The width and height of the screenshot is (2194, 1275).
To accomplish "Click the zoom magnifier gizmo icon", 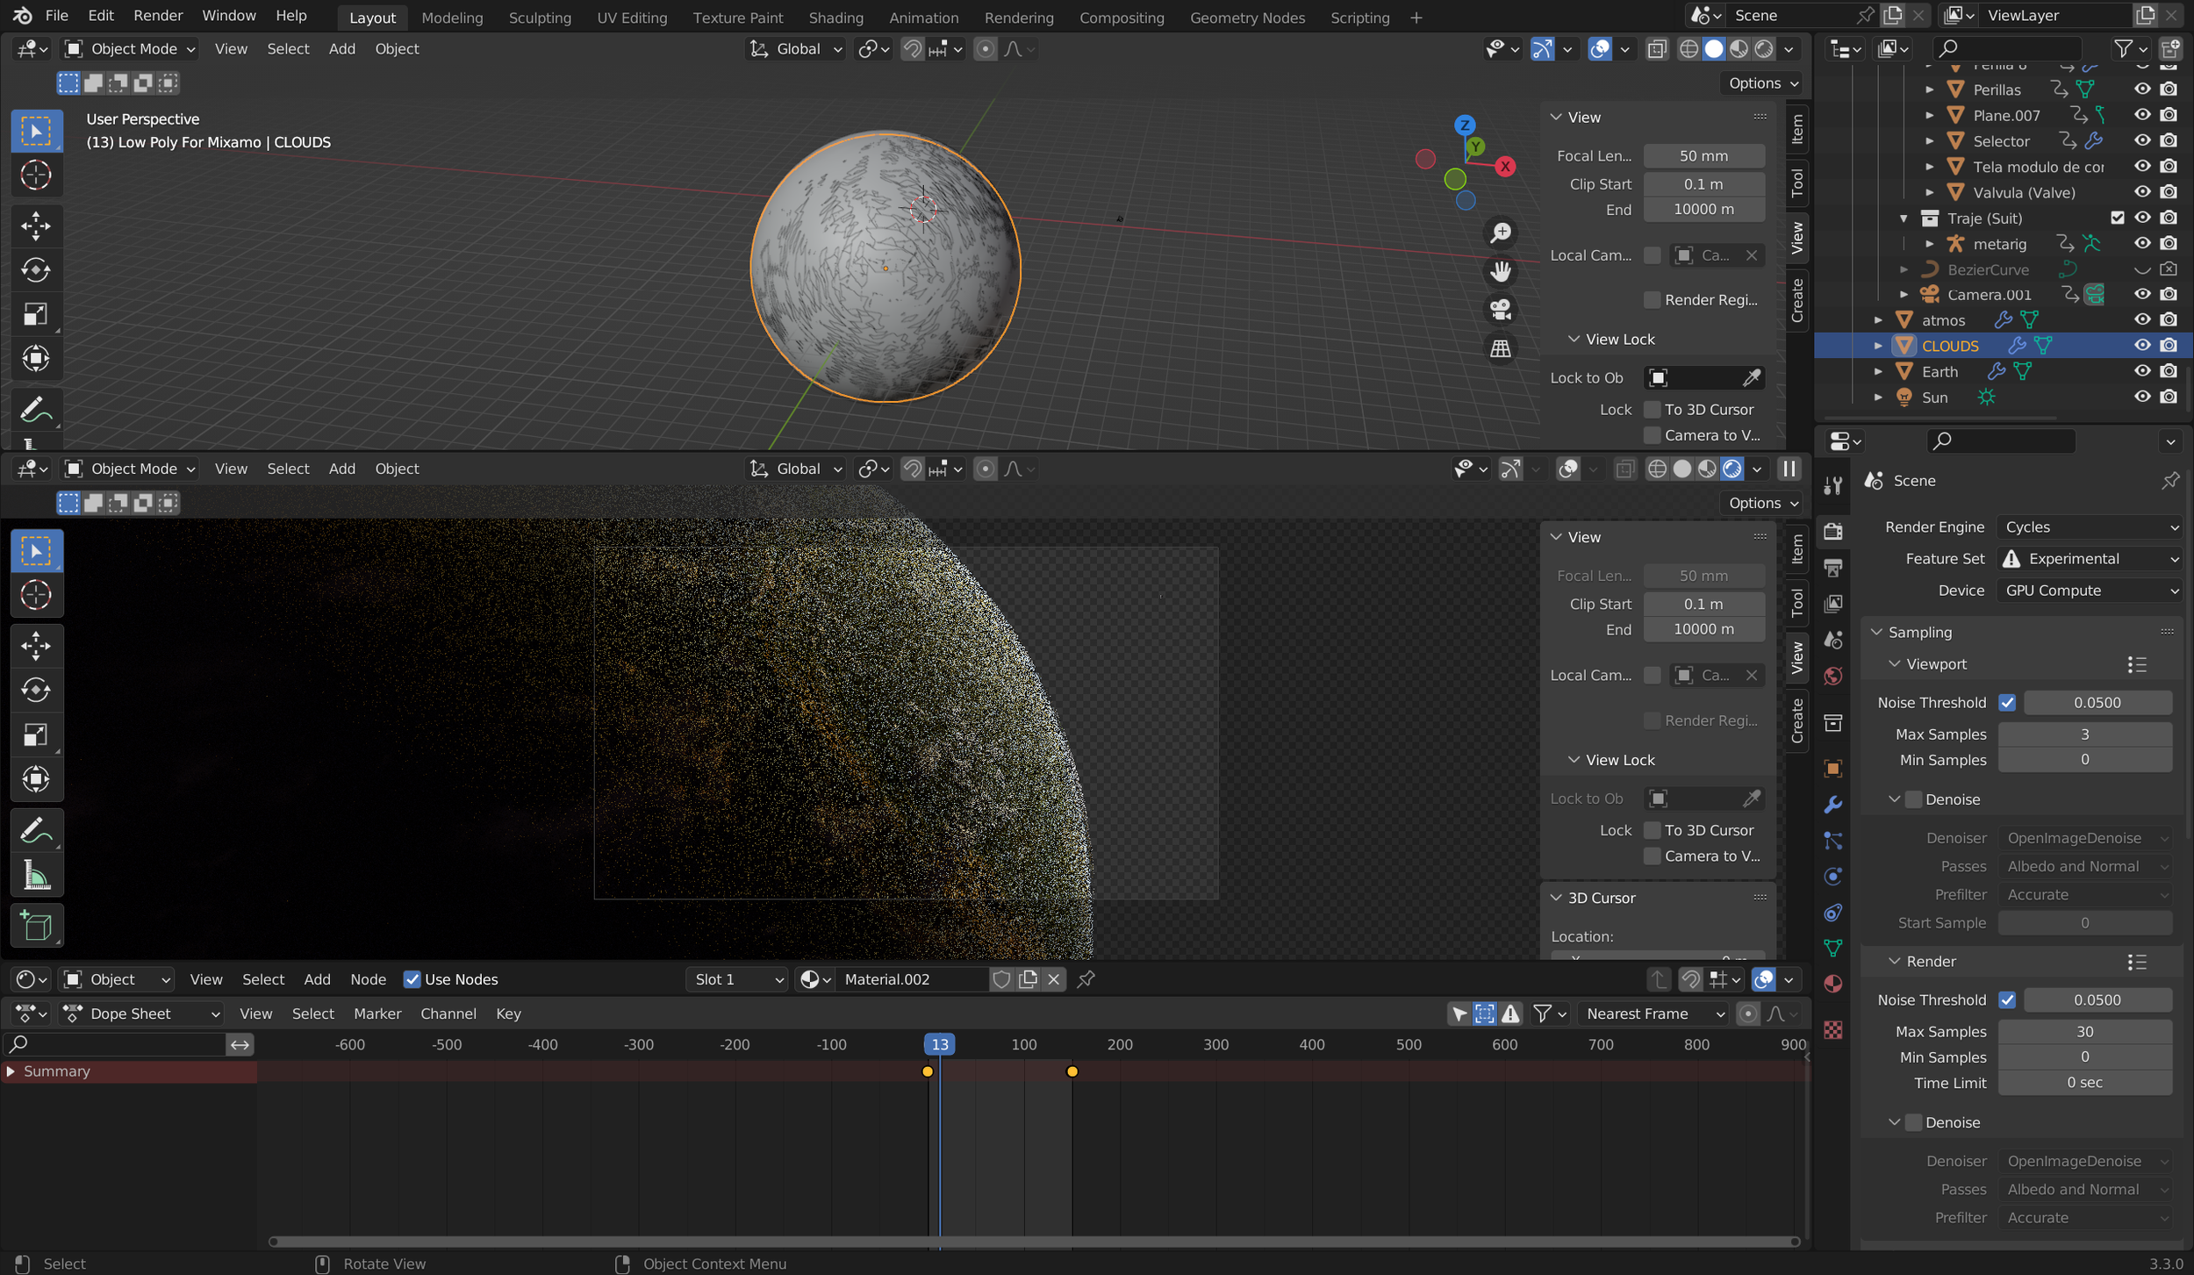I will pyautogui.click(x=1501, y=233).
